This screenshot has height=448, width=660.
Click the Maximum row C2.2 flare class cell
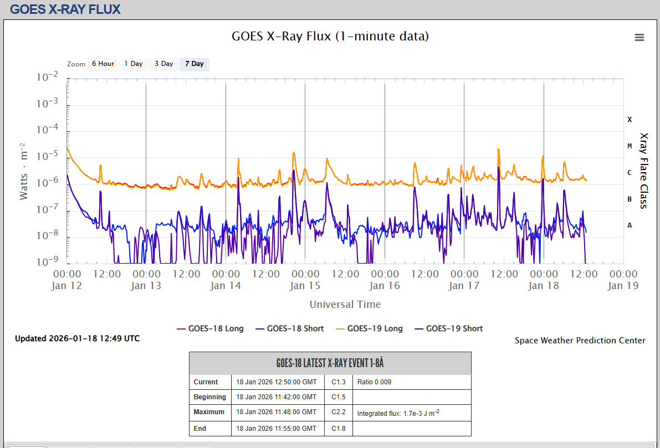[x=338, y=412]
